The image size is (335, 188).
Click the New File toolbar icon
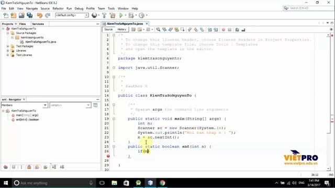click(x=6, y=15)
